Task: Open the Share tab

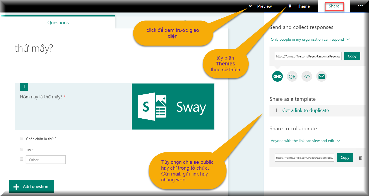Action: pyautogui.click(x=334, y=6)
